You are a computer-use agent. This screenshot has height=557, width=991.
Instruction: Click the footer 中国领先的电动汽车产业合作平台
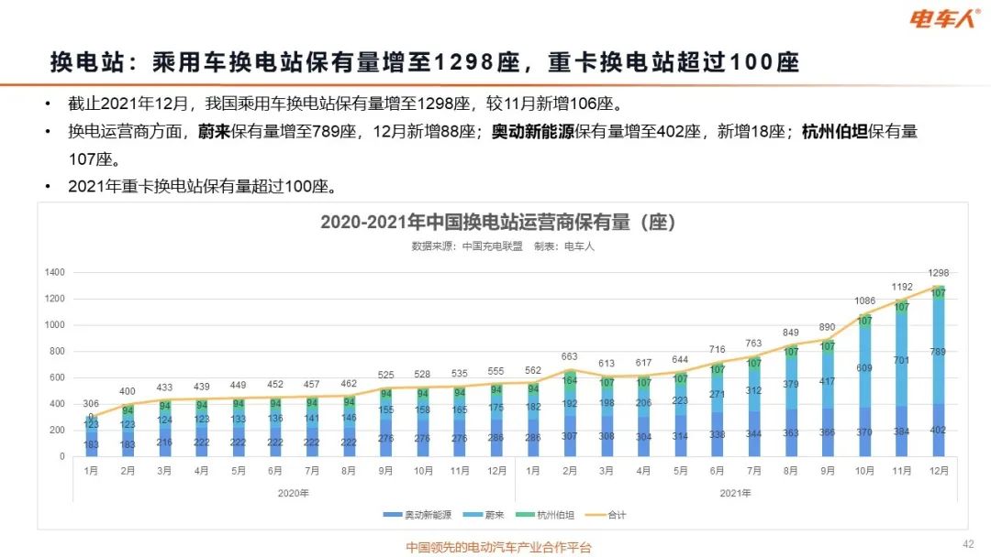pos(498,548)
